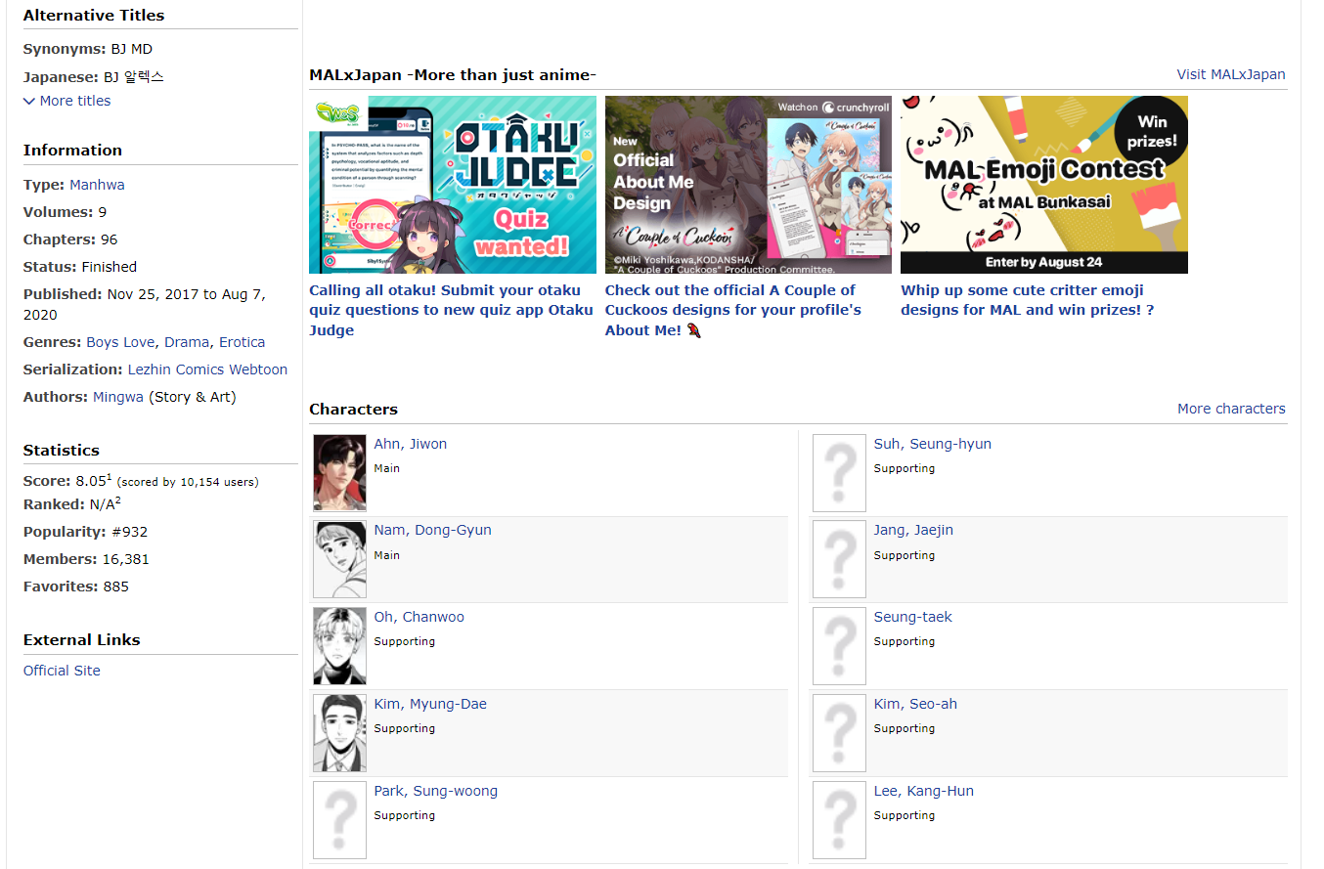Open the Official Site external link
The height and width of the screenshot is (869, 1324).
(62, 671)
